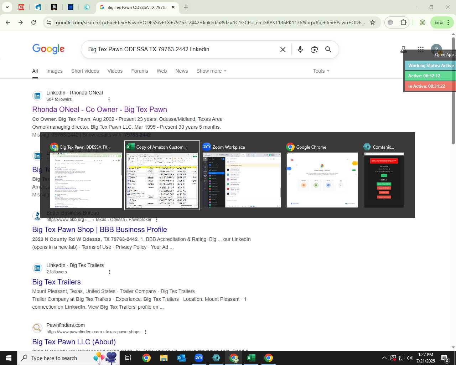Open the tab search dropdown arrow

pos(7,7)
